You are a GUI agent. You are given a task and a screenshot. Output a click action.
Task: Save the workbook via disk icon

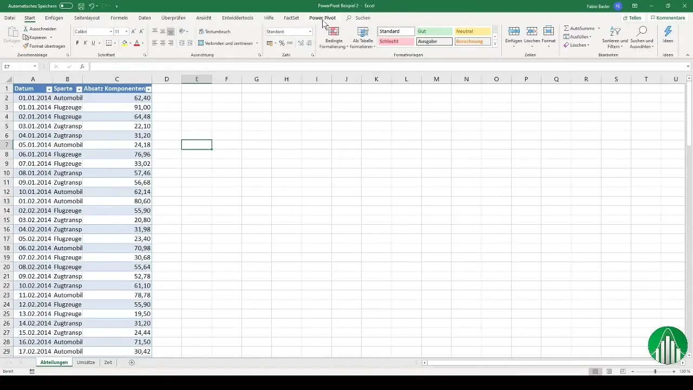pyautogui.click(x=81, y=6)
